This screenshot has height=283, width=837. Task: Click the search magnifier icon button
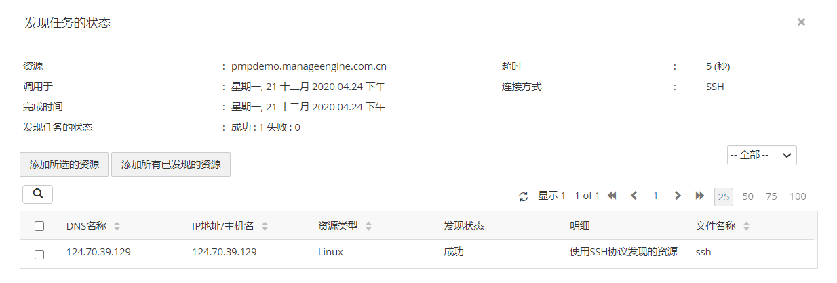coord(38,194)
